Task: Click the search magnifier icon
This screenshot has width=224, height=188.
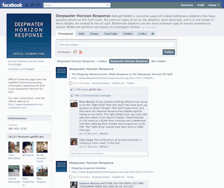Action: coord(108,5)
